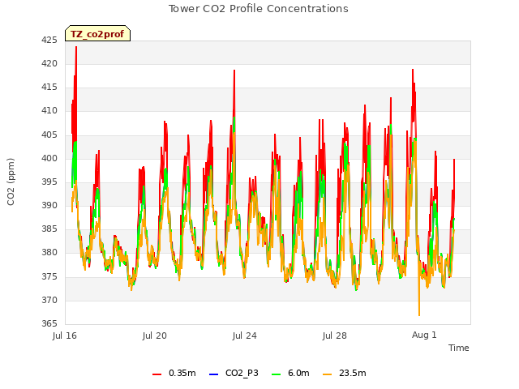The height and width of the screenshot is (389, 519).
Task: Click the orange dip below 370 near Aug 1
Action: 419,315
